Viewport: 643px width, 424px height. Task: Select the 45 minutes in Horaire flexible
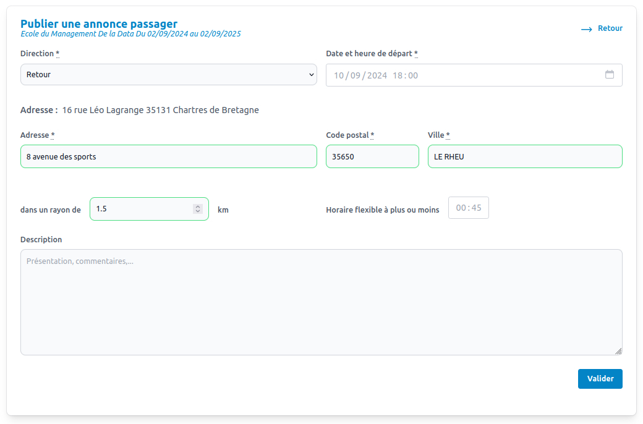click(x=476, y=208)
